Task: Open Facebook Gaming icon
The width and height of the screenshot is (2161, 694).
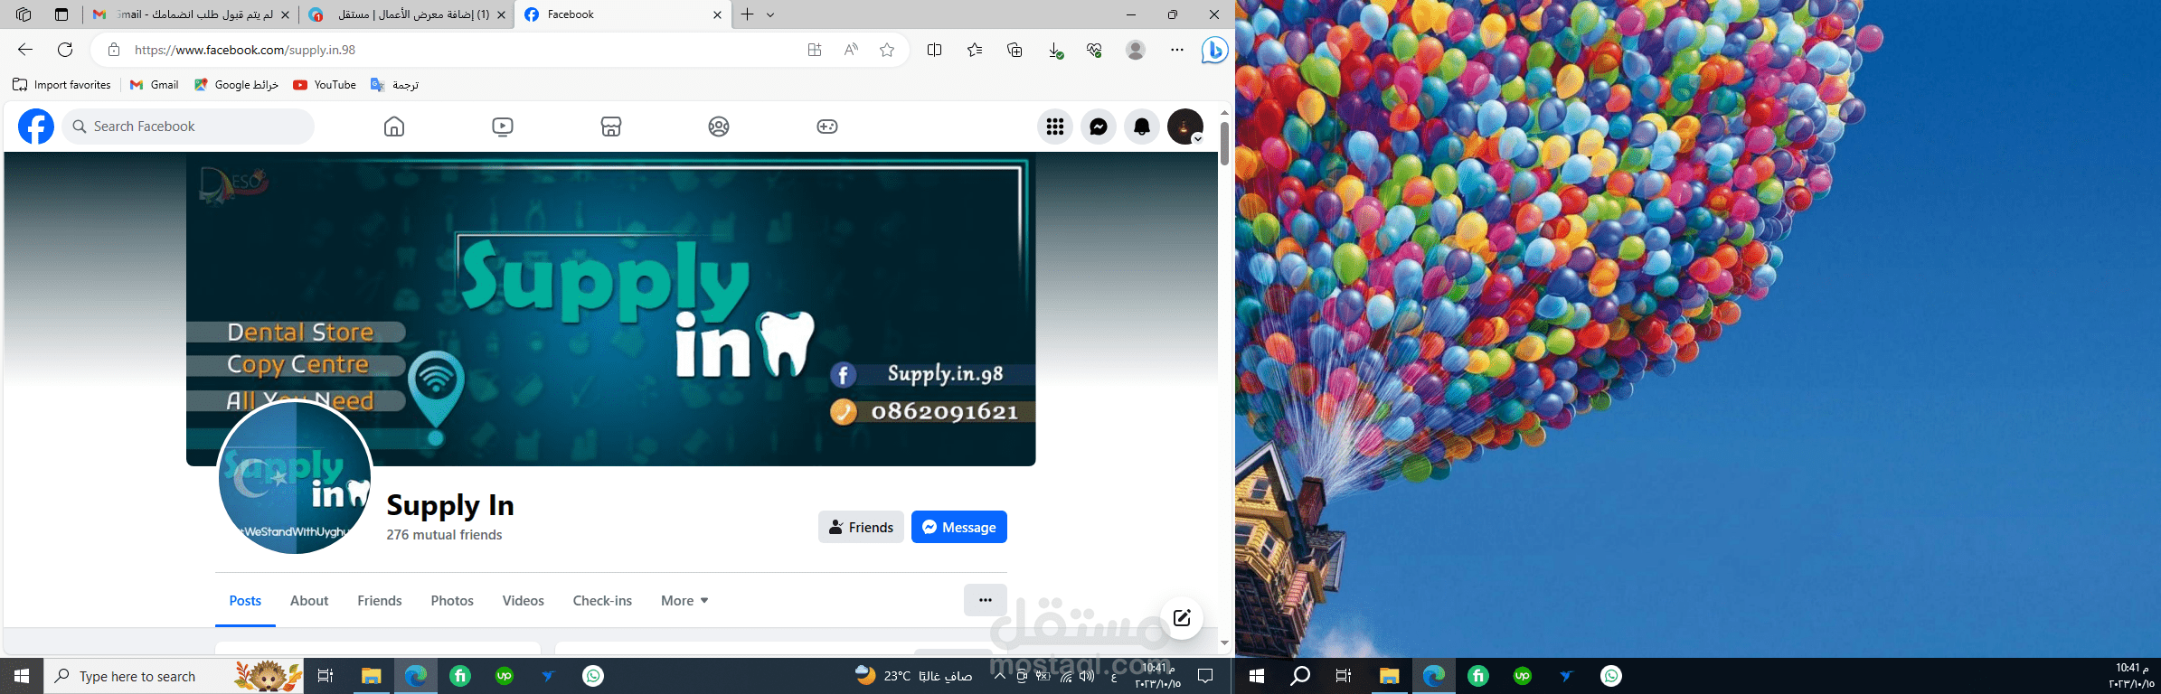Action: [x=827, y=127]
